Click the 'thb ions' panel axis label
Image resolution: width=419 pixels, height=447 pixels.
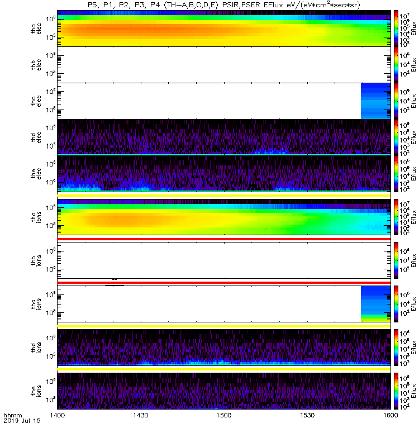tap(36, 260)
